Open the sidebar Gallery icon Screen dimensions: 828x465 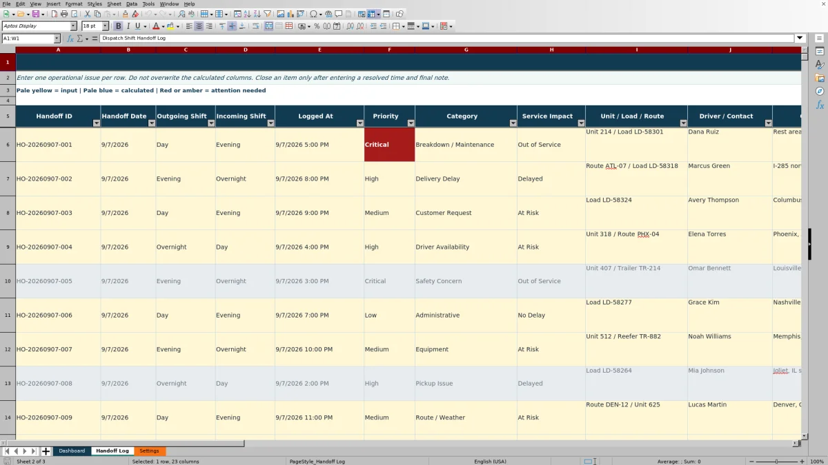820,78
